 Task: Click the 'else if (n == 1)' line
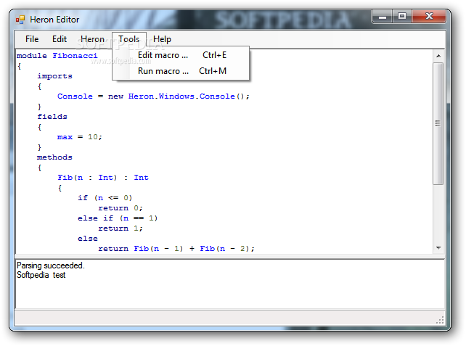[118, 218]
